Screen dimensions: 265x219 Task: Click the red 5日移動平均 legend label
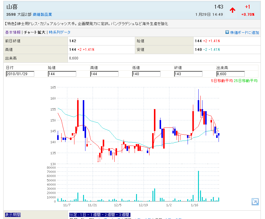pos(222,81)
